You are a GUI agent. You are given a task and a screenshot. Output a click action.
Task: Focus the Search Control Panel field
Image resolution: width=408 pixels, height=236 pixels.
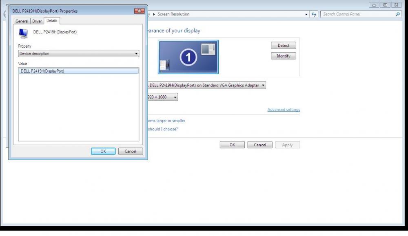357,14
